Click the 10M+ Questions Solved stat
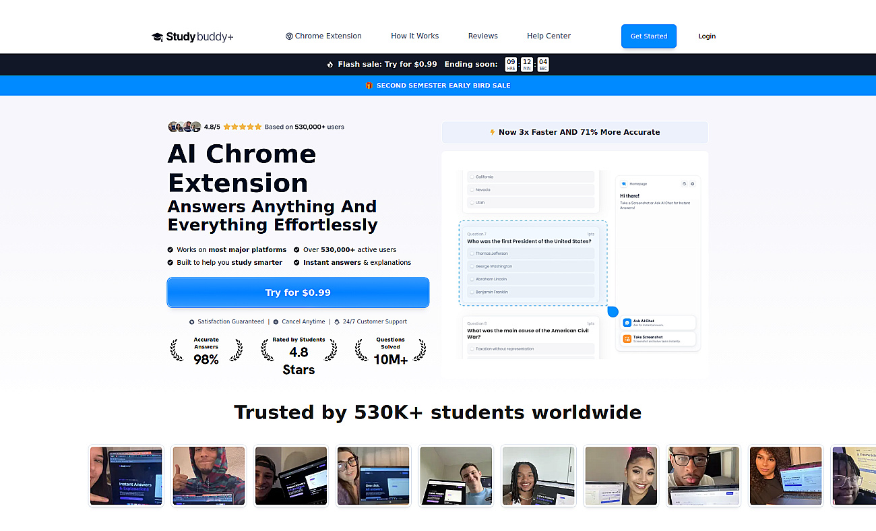Screen dimensions: 876x531 391,351
